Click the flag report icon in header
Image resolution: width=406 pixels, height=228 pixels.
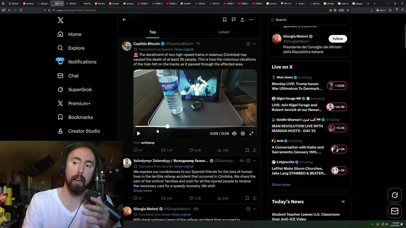[x=233, y=20]
